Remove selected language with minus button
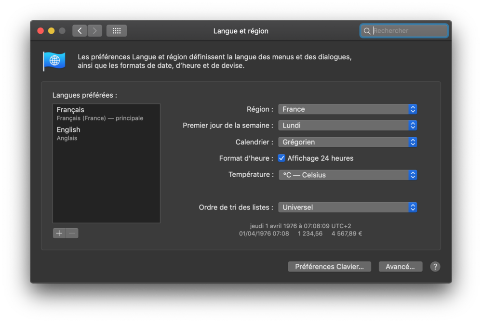 72,233
